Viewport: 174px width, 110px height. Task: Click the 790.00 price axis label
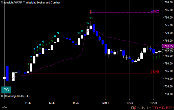[x=168, y=2]
